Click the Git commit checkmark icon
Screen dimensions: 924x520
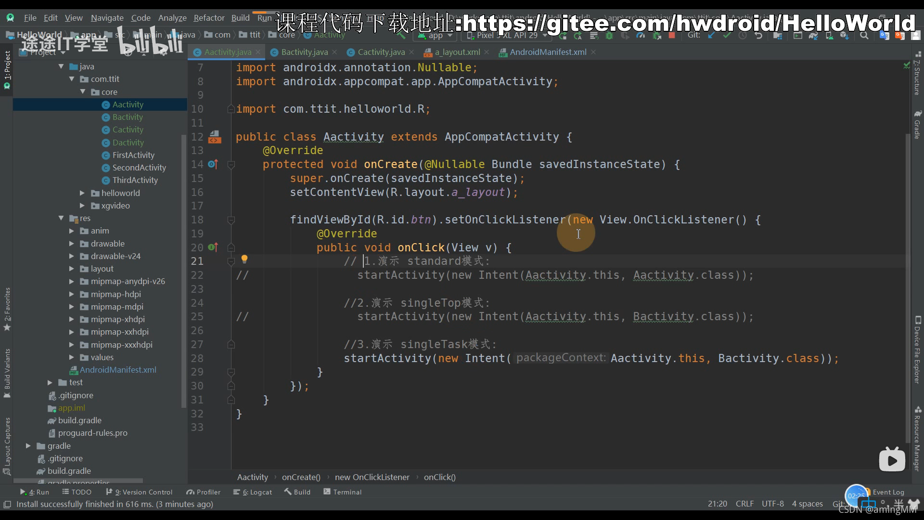727,36
